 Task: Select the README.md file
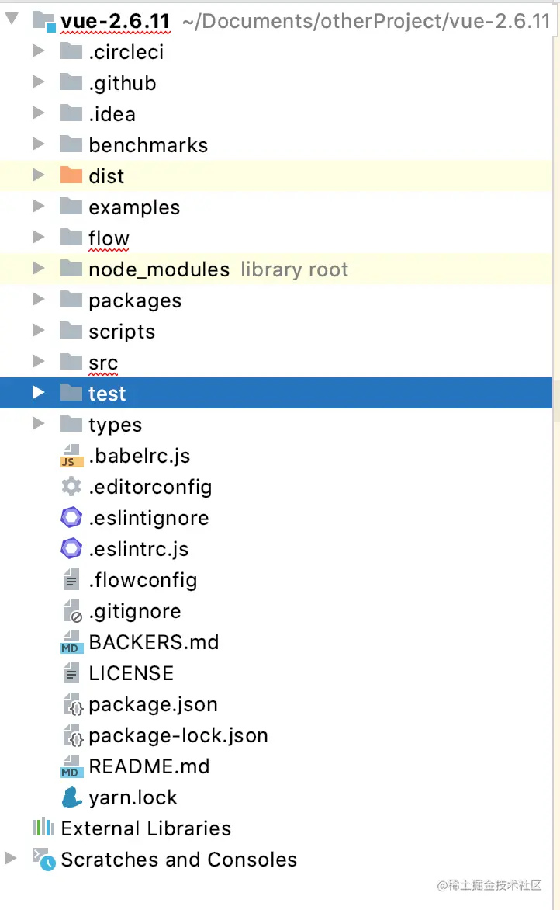point(149,766)
